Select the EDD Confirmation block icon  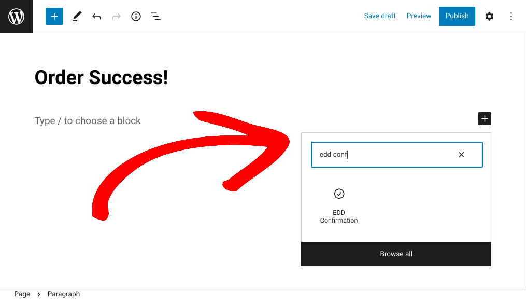click(x=339, y=194)
